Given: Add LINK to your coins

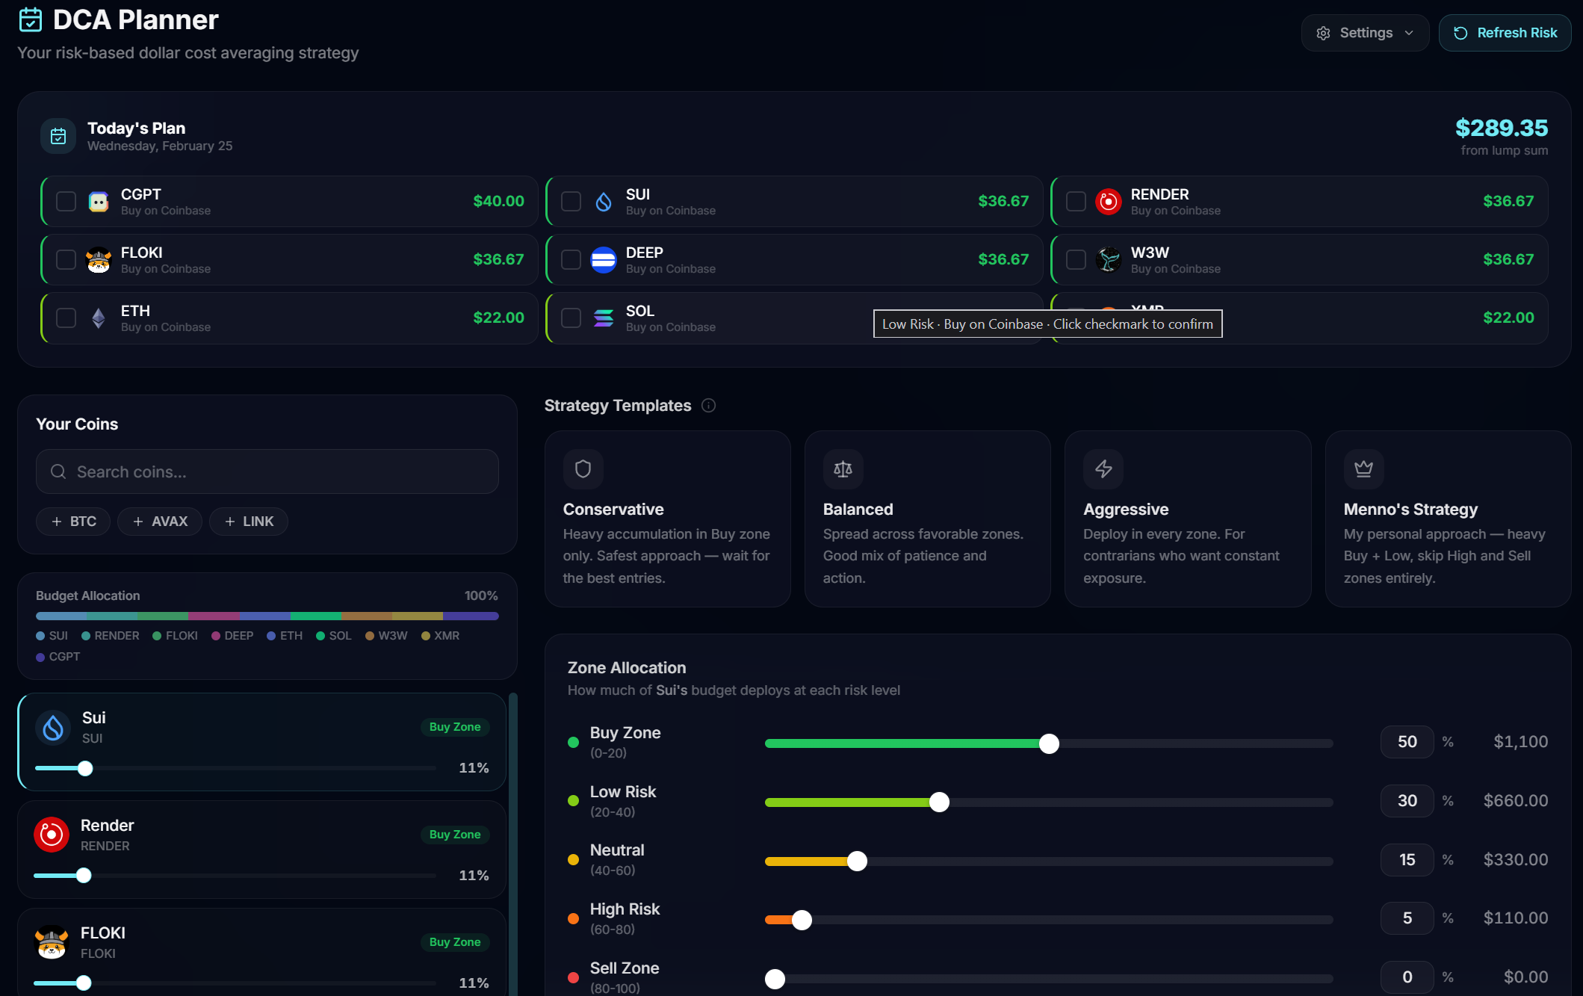Looking at the screenshot, I should coord(249,522).
